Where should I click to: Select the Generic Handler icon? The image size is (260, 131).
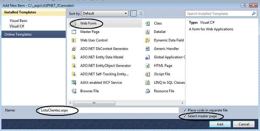tap(147, 49)
